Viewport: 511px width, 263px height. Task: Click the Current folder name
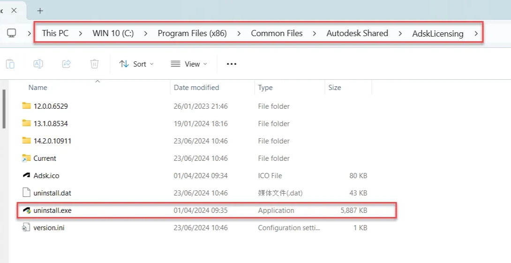click(x=45, y=158)
